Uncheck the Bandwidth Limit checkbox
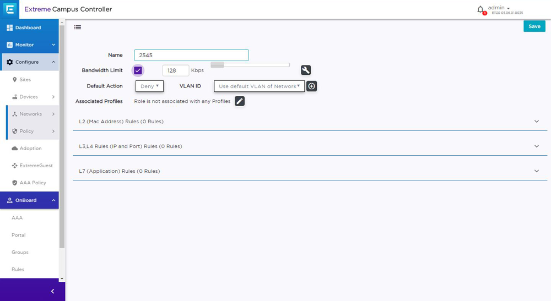The width and height of the screenshot is (551, 301). [x=138, y=70]
